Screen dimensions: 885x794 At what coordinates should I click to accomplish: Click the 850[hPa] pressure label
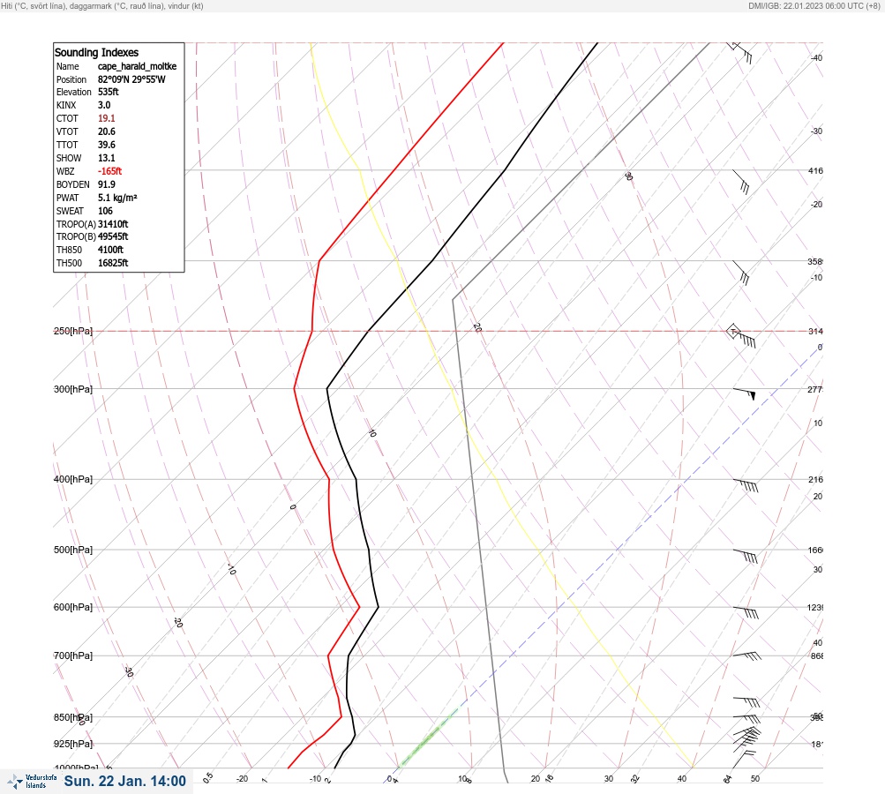pos(73,717)
